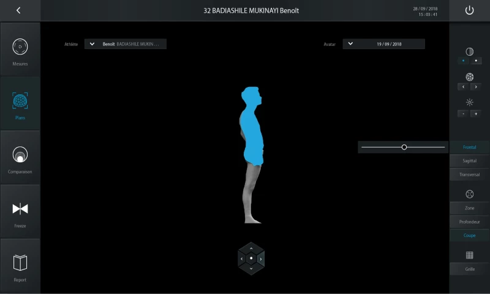Open the Mesures section
The image size is (490, 294).
click(20, 49)
